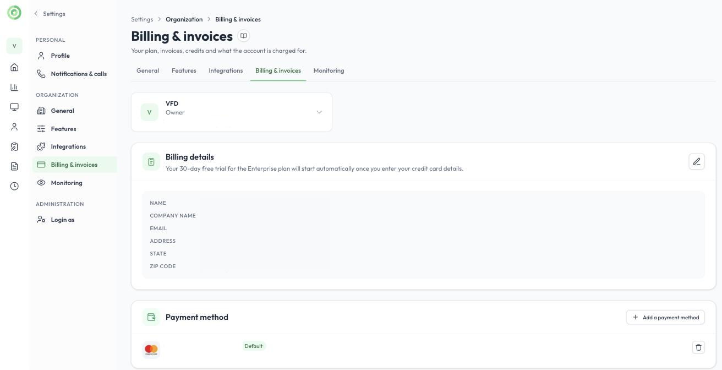The image size is (722, 370).
Task: Click Organization in the breadcrumb
Action: click(x=184, y=19)
